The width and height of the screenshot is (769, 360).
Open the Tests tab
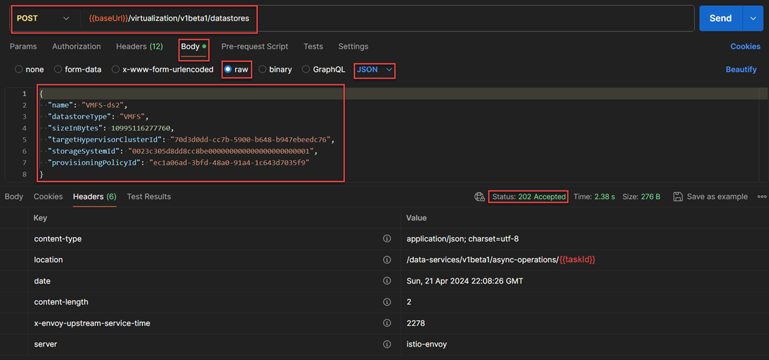[x=313, y=46]
